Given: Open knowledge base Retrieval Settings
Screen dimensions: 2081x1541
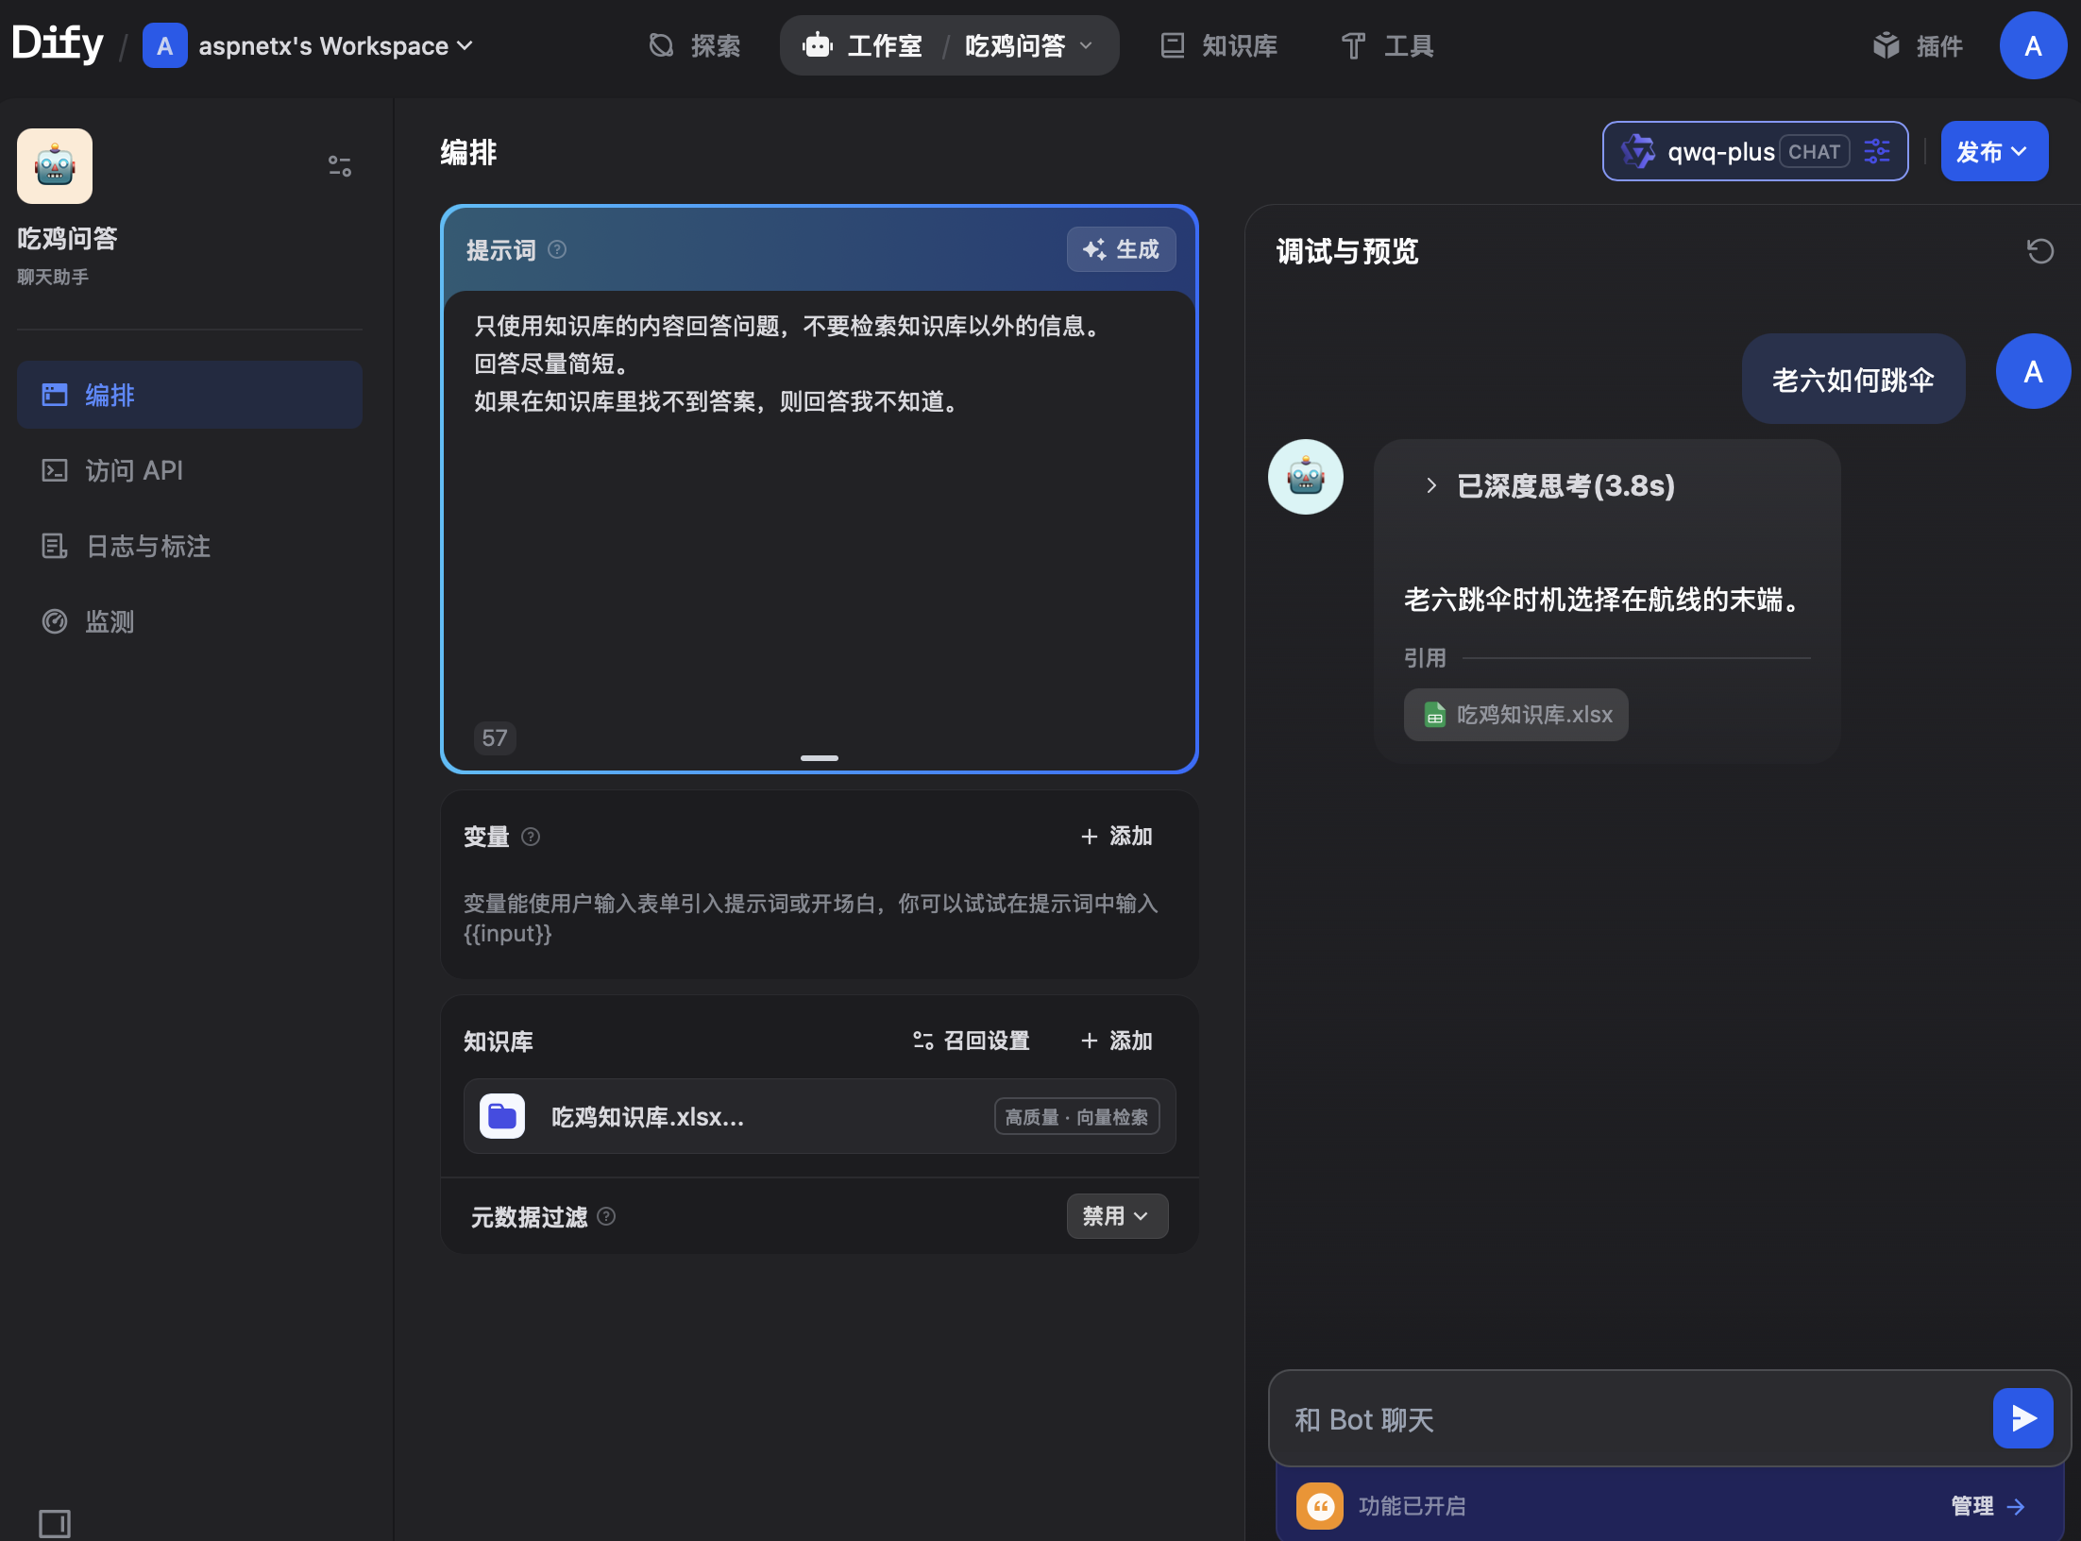Looking at the screenshot, I should coord(972,1041).
